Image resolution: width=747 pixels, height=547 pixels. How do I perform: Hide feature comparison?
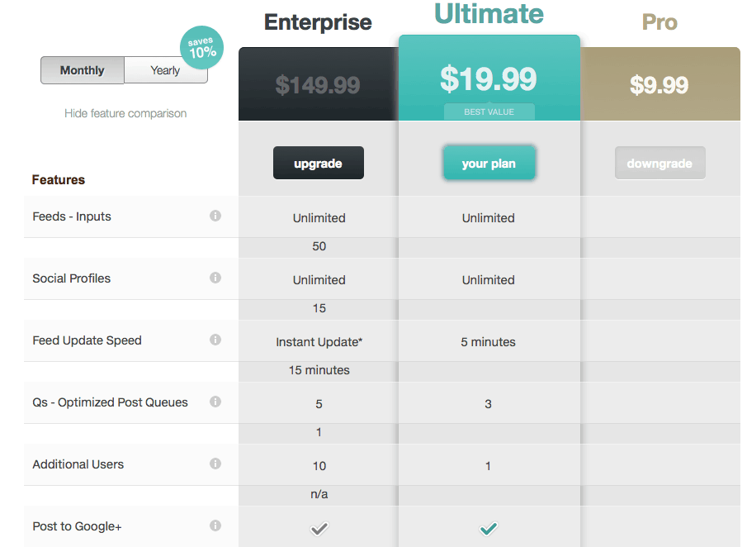point(125,113)
